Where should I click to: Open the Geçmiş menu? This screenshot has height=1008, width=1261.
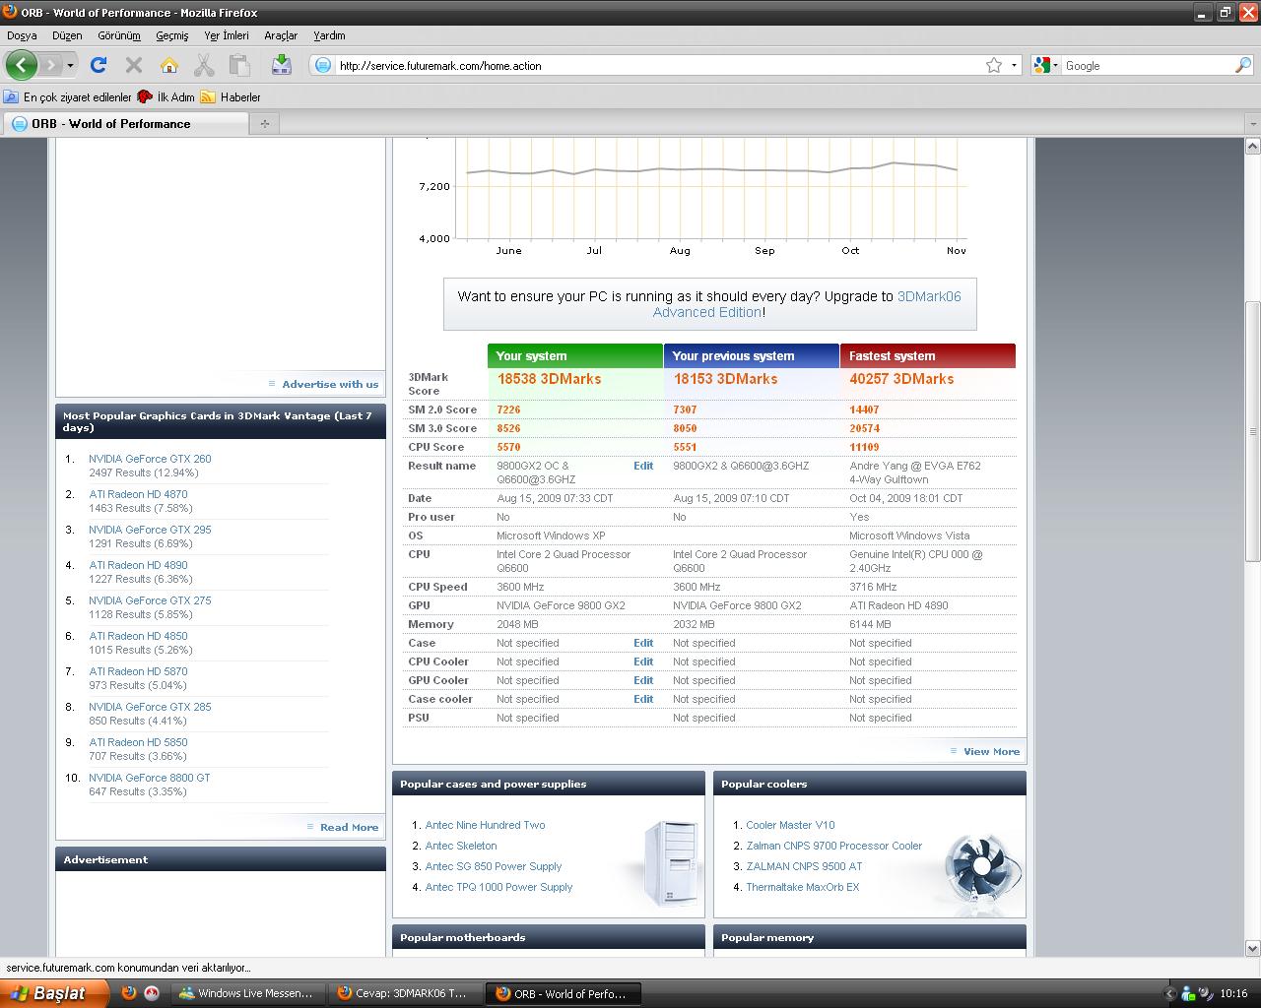click(x=172, y=35)
